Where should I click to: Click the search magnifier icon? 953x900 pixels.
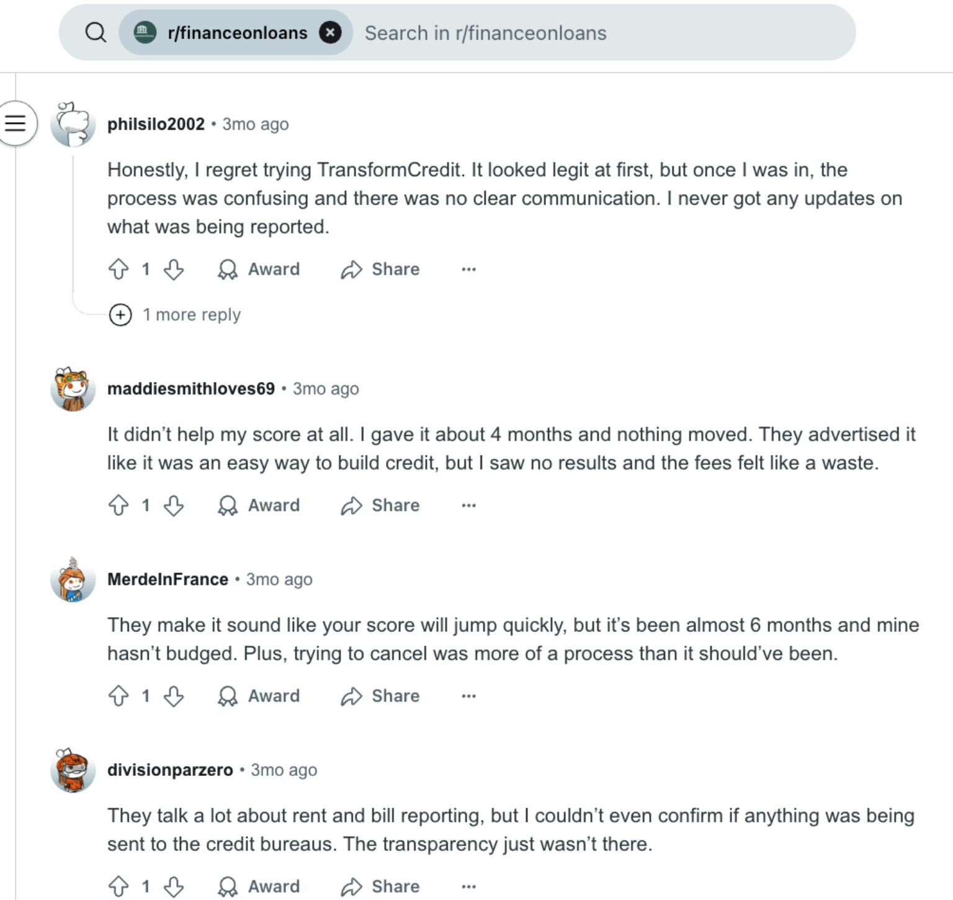(x=96, y=32)
